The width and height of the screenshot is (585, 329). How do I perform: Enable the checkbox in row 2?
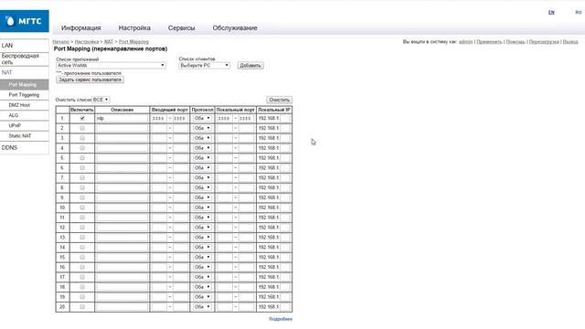(82, 128)
